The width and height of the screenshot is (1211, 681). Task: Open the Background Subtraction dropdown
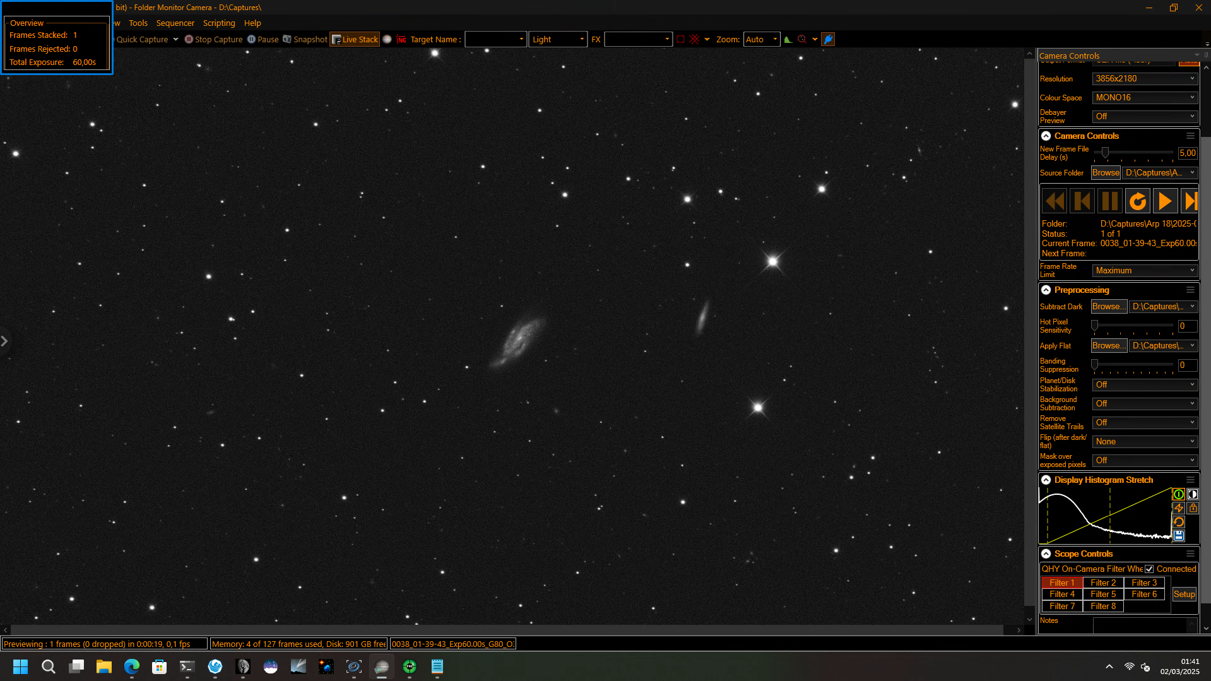pyautogui.click(x=1145, y=403)
